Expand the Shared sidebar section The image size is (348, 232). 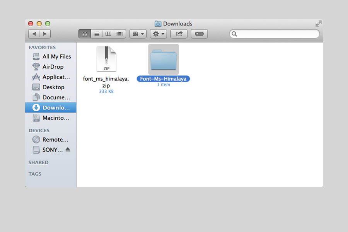coord(38,162)
